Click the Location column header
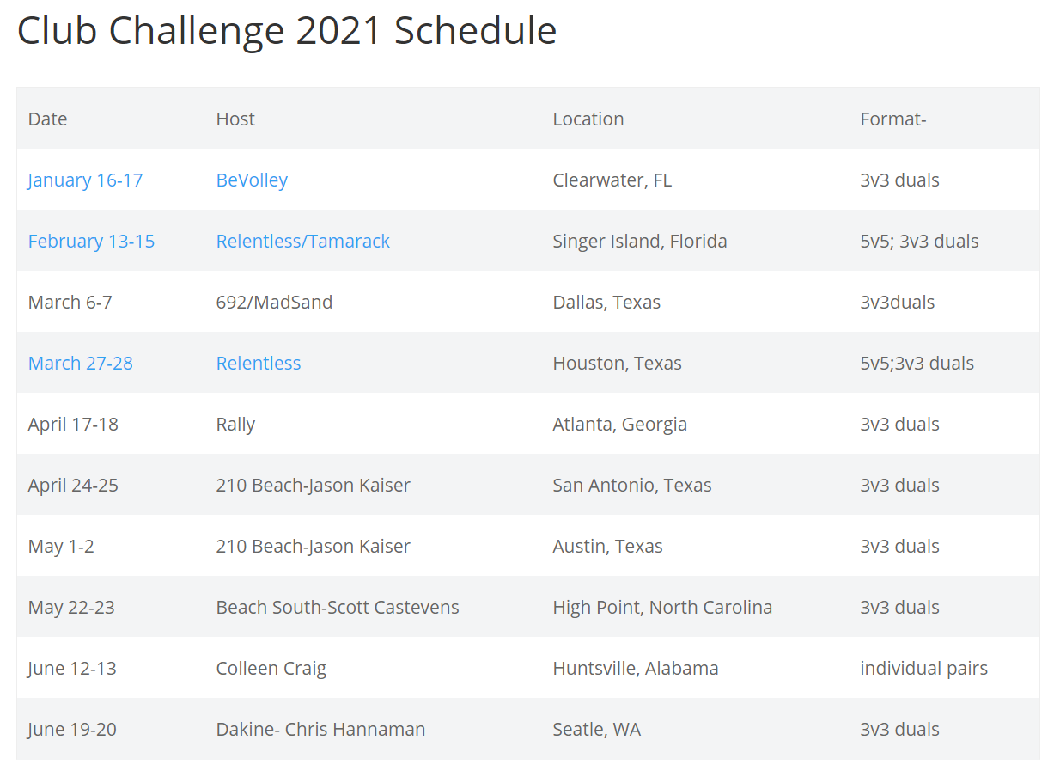1060x777 pixels. pyautogui.click(x=588, y=119)
